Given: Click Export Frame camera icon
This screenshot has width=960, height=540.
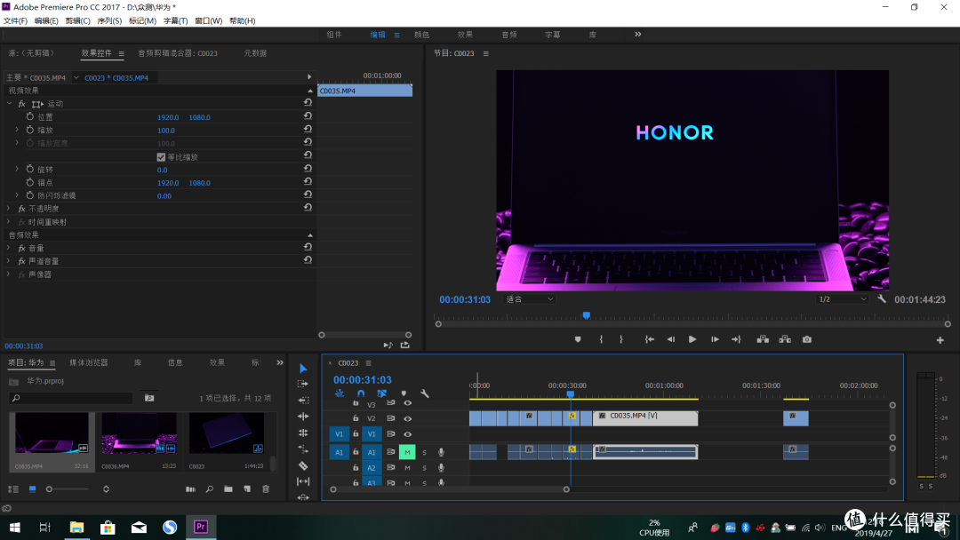Looking at the screenshot, I should pos(807,339).
